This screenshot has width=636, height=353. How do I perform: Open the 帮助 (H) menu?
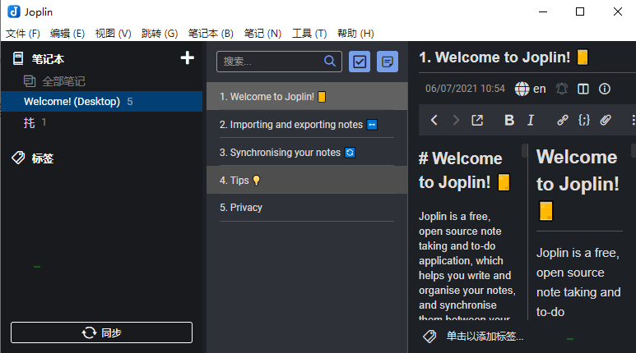(x=355, y=33)
